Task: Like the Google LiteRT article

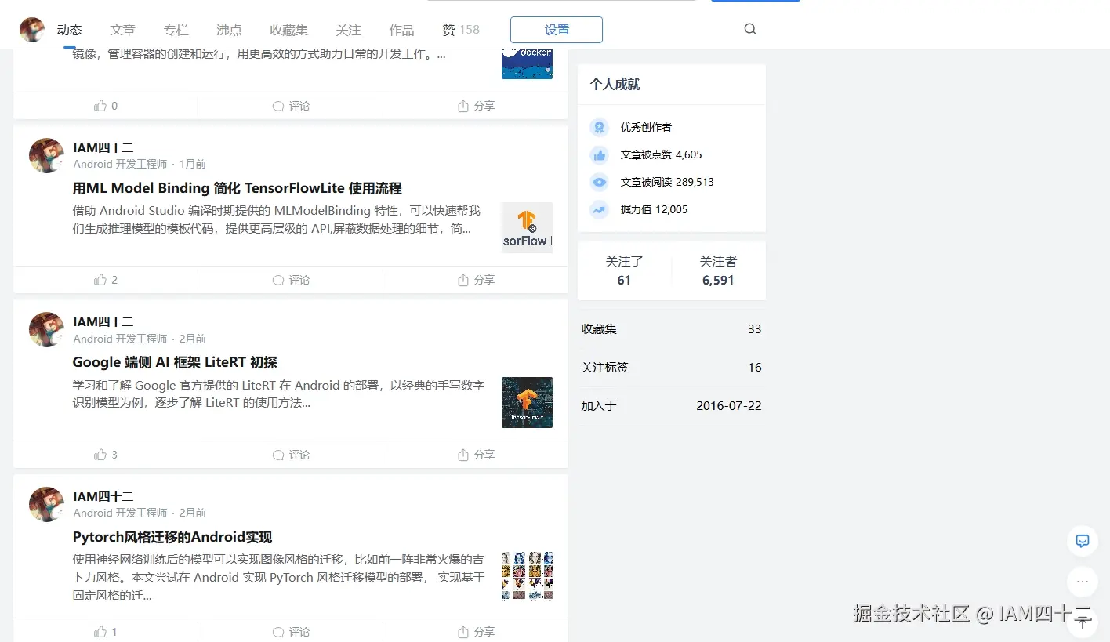Action: (106, 455)
